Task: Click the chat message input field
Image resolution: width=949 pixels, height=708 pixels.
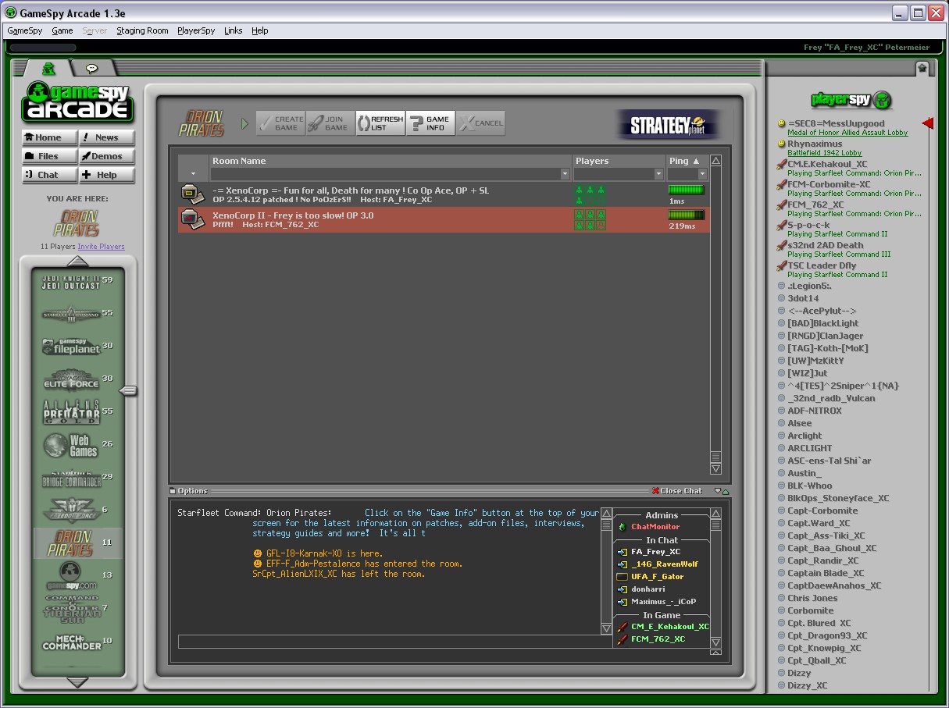Action: pos(394,642)
